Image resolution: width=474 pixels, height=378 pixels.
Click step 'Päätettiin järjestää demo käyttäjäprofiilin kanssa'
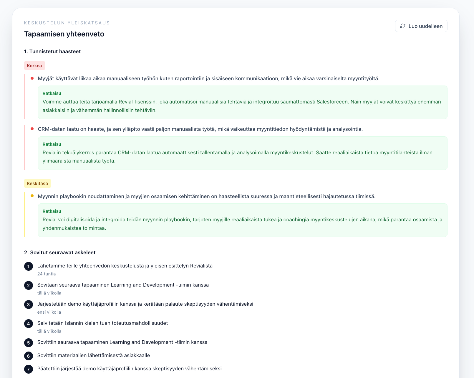pyautogui.click(x=130, y=369)
